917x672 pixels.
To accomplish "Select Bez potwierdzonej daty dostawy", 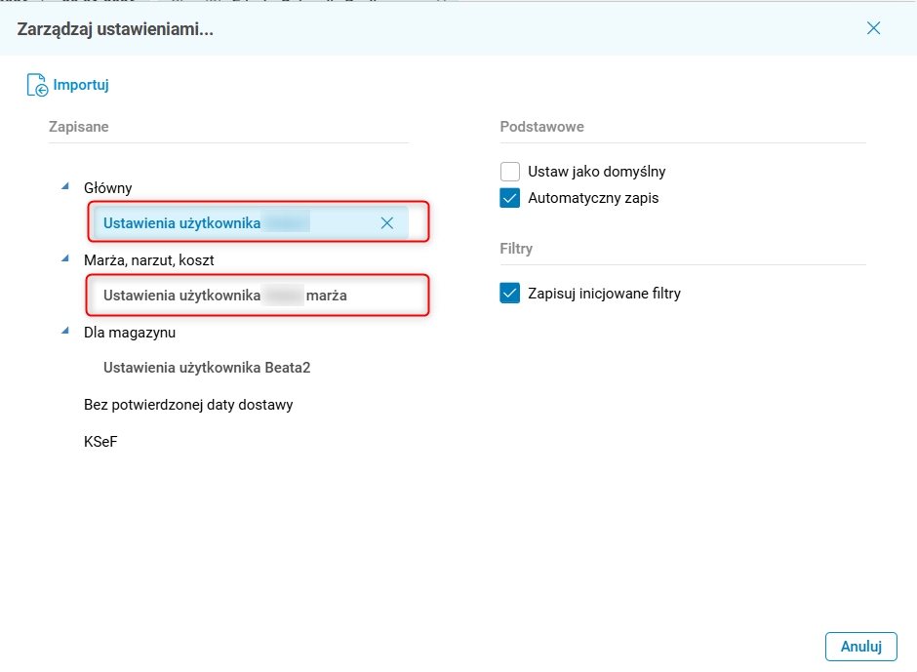I will coord(188,405).
